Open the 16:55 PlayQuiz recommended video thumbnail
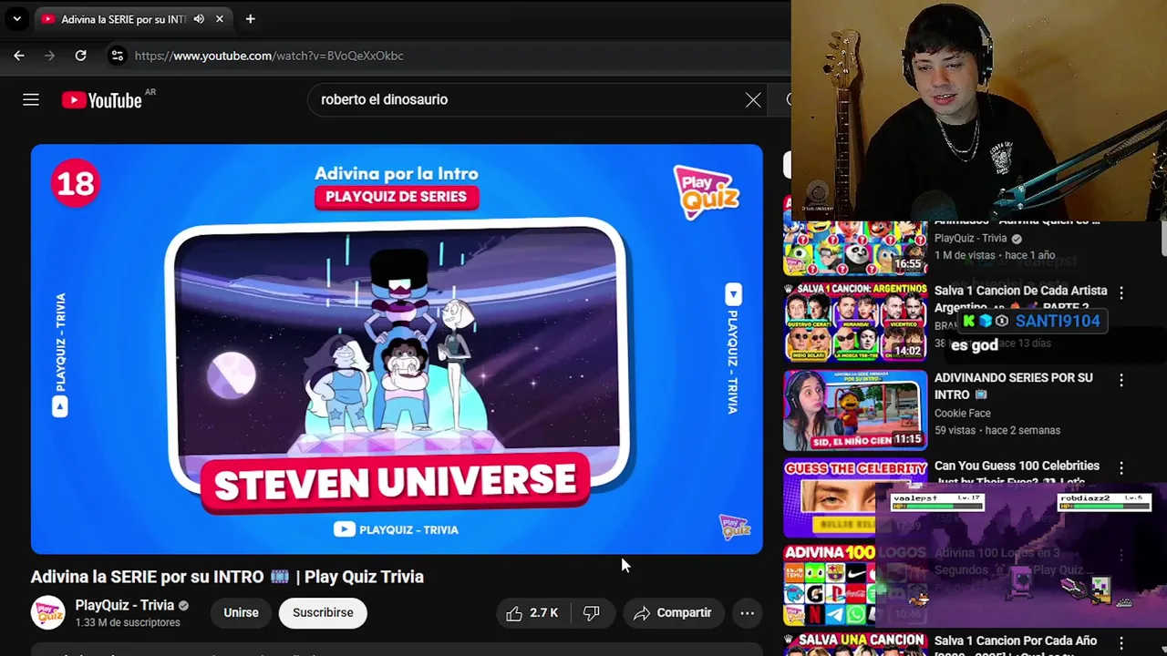 [x=855, y=248]
